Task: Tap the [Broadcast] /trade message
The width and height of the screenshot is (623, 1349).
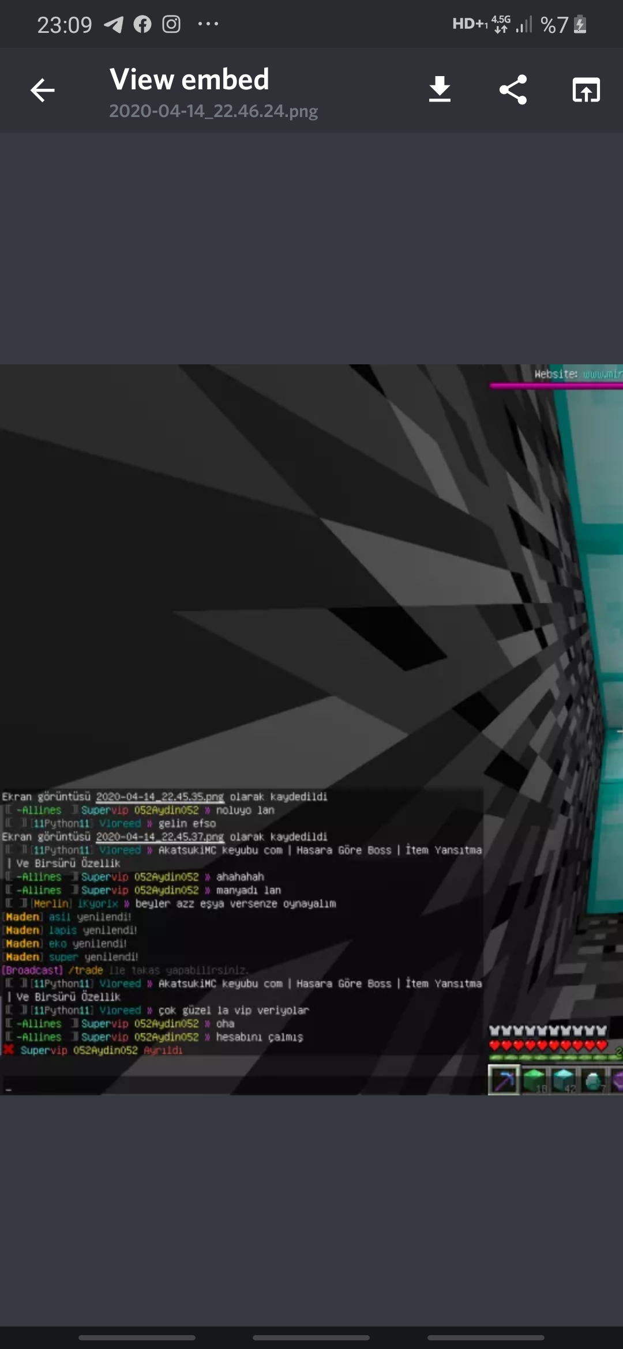Action: tap(125, 970)
